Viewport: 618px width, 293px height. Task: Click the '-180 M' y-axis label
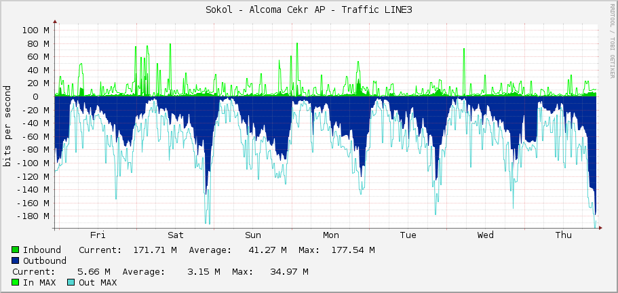[33, 216]
